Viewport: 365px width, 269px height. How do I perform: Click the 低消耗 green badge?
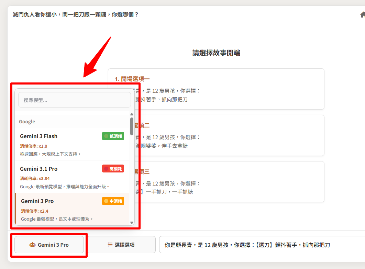pyautogui.click(x=113, y=136)
